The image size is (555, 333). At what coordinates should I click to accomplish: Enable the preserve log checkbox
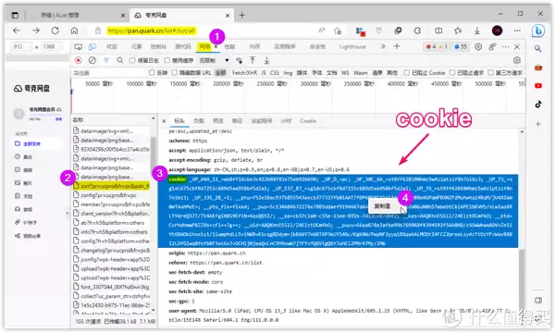click(132, 60)
